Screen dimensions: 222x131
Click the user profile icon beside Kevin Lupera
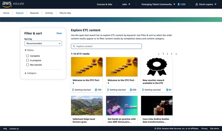[x=197, y=4]
